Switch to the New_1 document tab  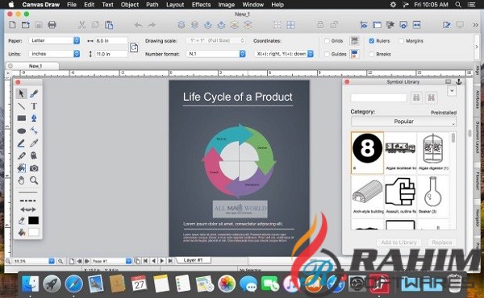pyautogui.click(x=33, y=66)
